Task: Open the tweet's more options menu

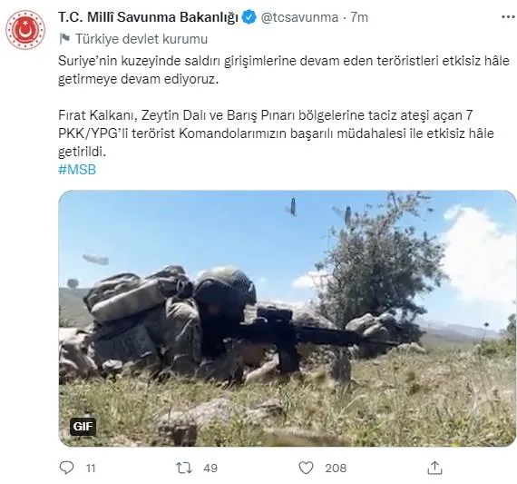Action: tap(508, 17)
